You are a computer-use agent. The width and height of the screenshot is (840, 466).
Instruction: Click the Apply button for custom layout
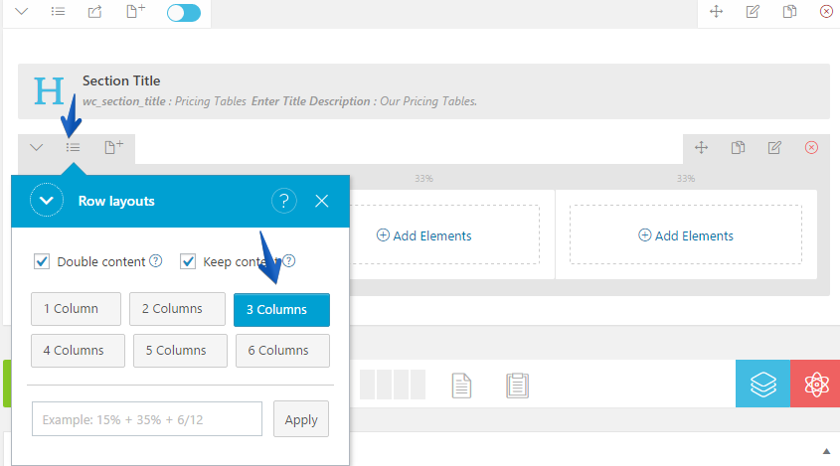pos(300,419)
